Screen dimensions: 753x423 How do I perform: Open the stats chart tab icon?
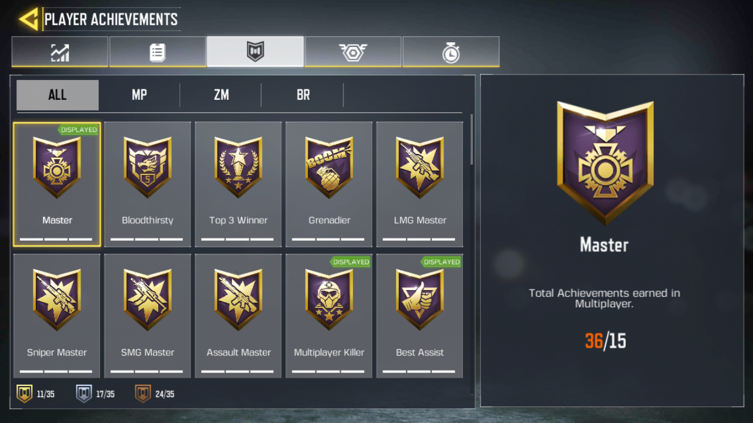(60, 52)
